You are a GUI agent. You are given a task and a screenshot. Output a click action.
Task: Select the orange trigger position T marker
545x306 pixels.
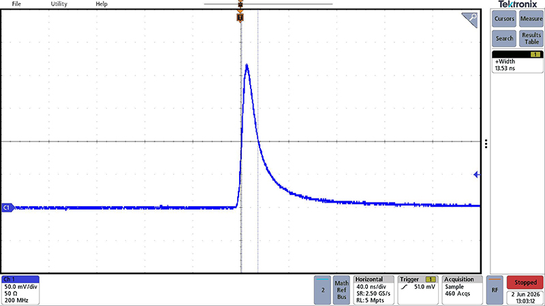pyautogui.click(x=240, y=18)
